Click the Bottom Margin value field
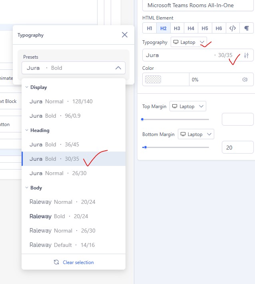The height and width of the screenshot is (284, 255). click(x=237, y=147)
